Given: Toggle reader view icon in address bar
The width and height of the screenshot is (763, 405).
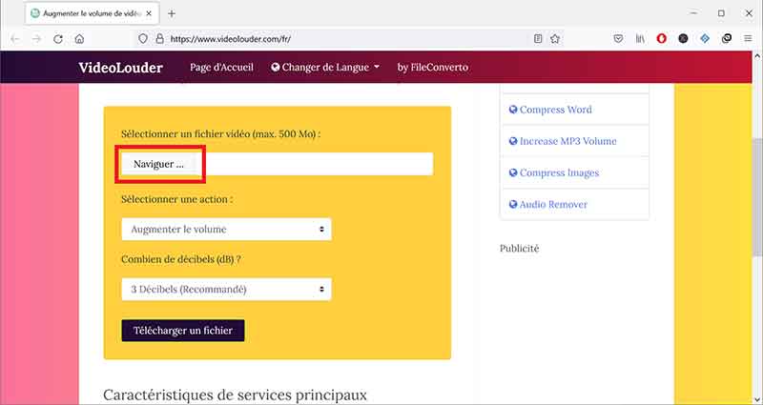Looking at the screenshot, I should [x=538, y=39].
